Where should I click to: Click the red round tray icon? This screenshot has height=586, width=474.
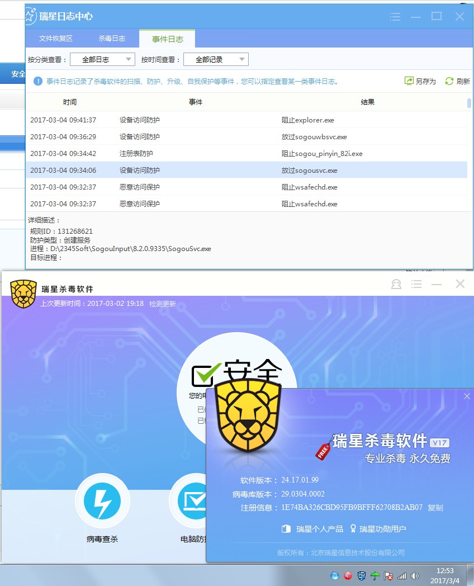click(348, 575)
